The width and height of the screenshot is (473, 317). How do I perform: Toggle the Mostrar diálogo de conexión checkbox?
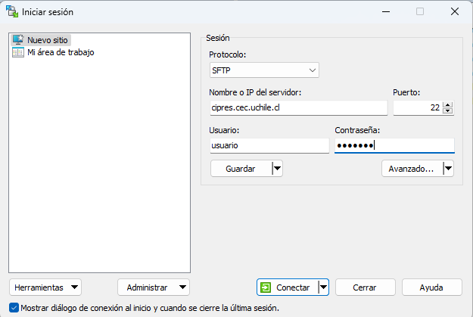[15, 308]
